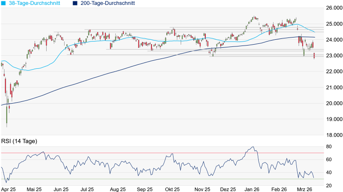Click the dark blue 200-Tage-Durchschnitt legend swatch
Image resolution: width=343 pixels, height=192 pixels.
[x=75, y=3]
